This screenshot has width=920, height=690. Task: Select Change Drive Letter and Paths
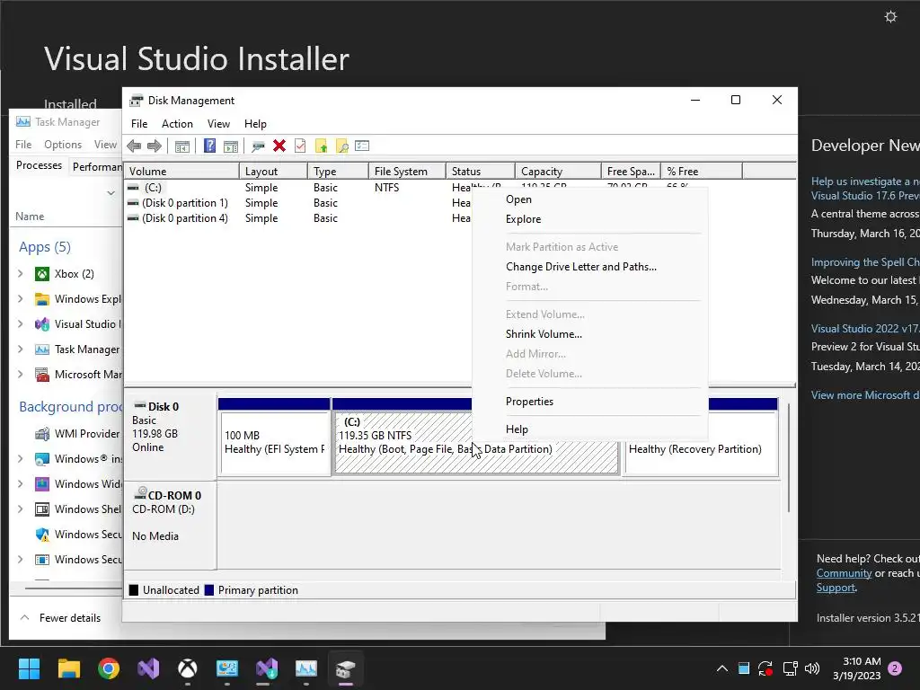pyautogui.click(x=589, y=266)
